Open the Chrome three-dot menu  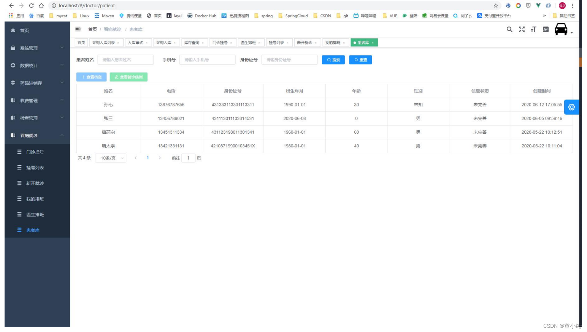coord(572,6)
